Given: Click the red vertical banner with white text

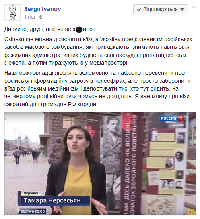Looking at the screenshot, I should point(130,163).
